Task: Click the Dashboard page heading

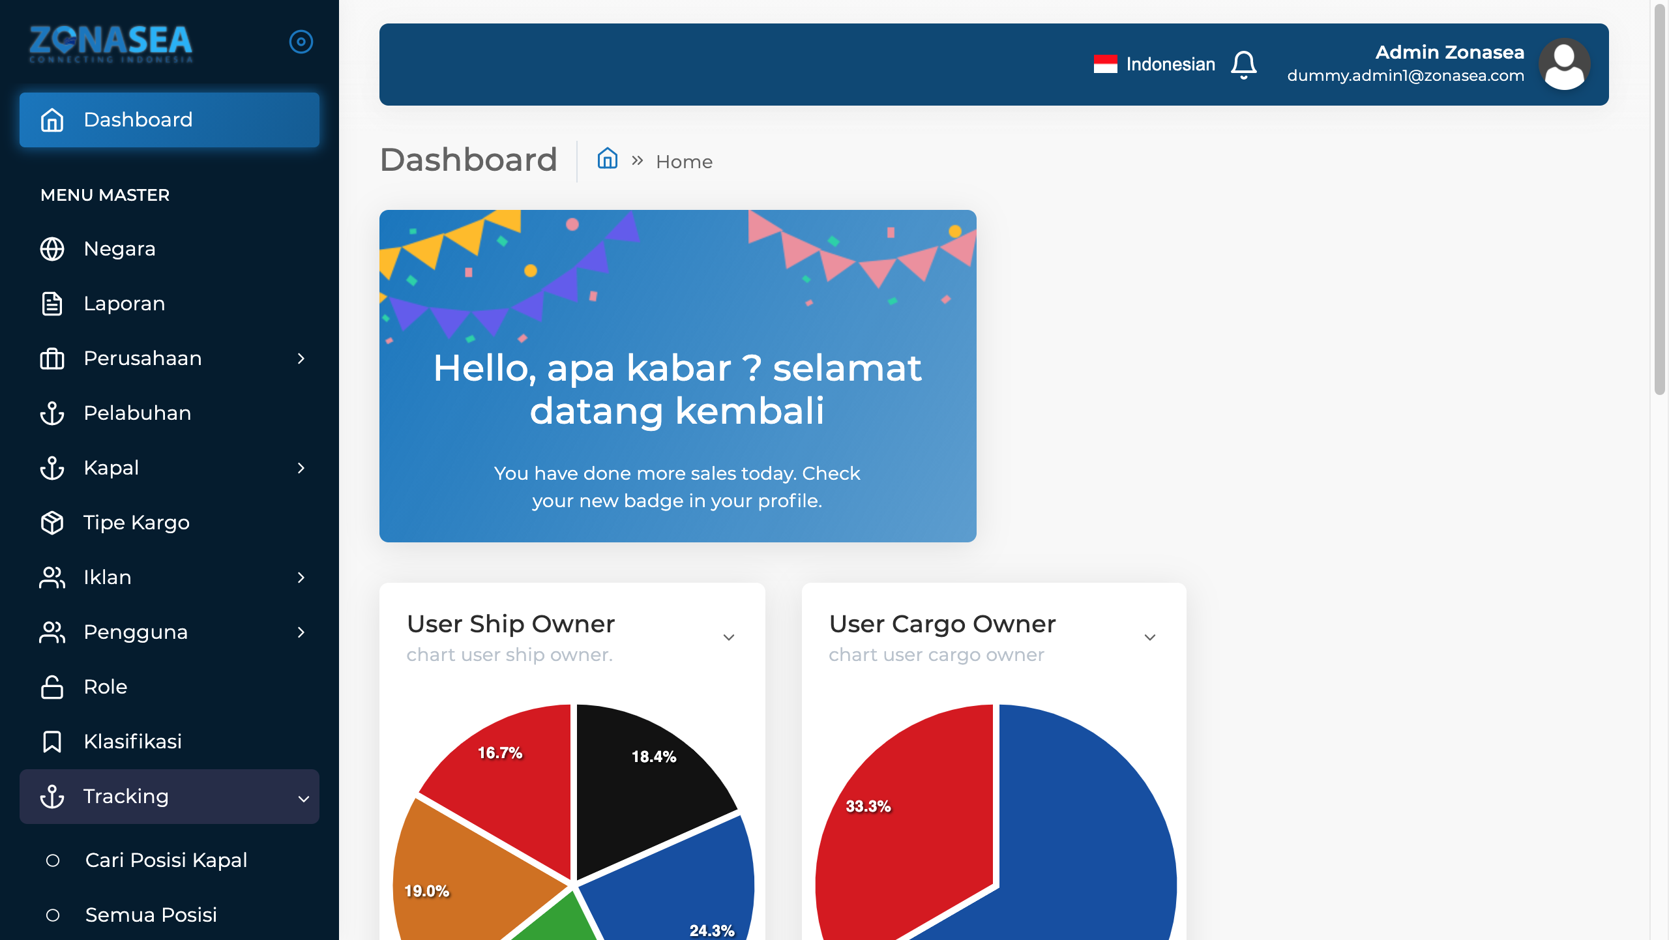Action: pyautogui.click(x=468, y=160)
